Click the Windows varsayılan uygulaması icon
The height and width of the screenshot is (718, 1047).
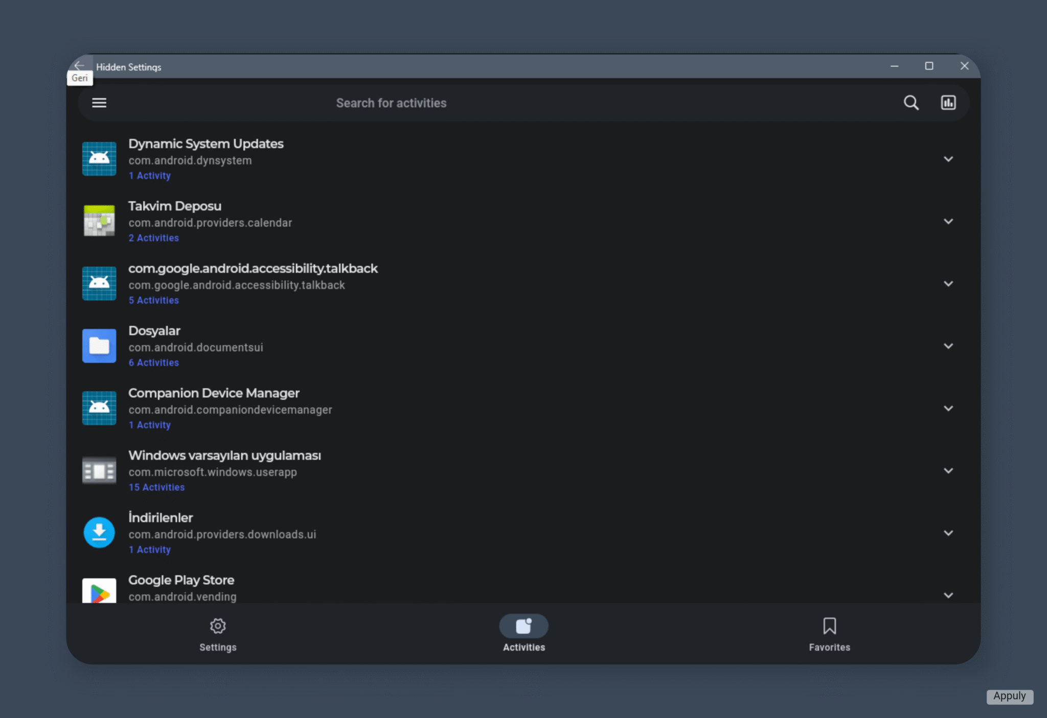point(99,470)
